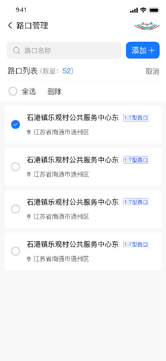Tap the magnifier search icon
The image size is (166, 361).
[16, 51]
